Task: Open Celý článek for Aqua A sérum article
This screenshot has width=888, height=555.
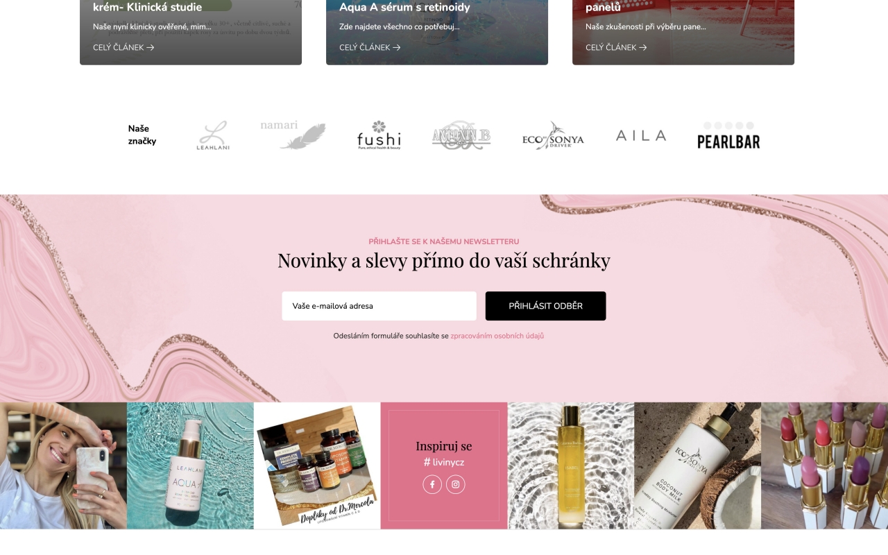Action: click(x=370, y=47)
